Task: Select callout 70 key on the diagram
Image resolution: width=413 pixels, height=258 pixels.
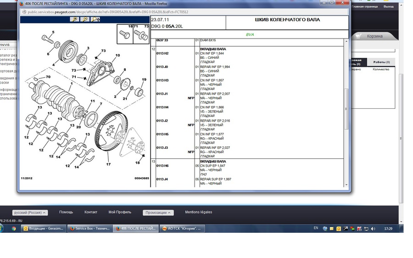Action: click(x=48, y=77)
